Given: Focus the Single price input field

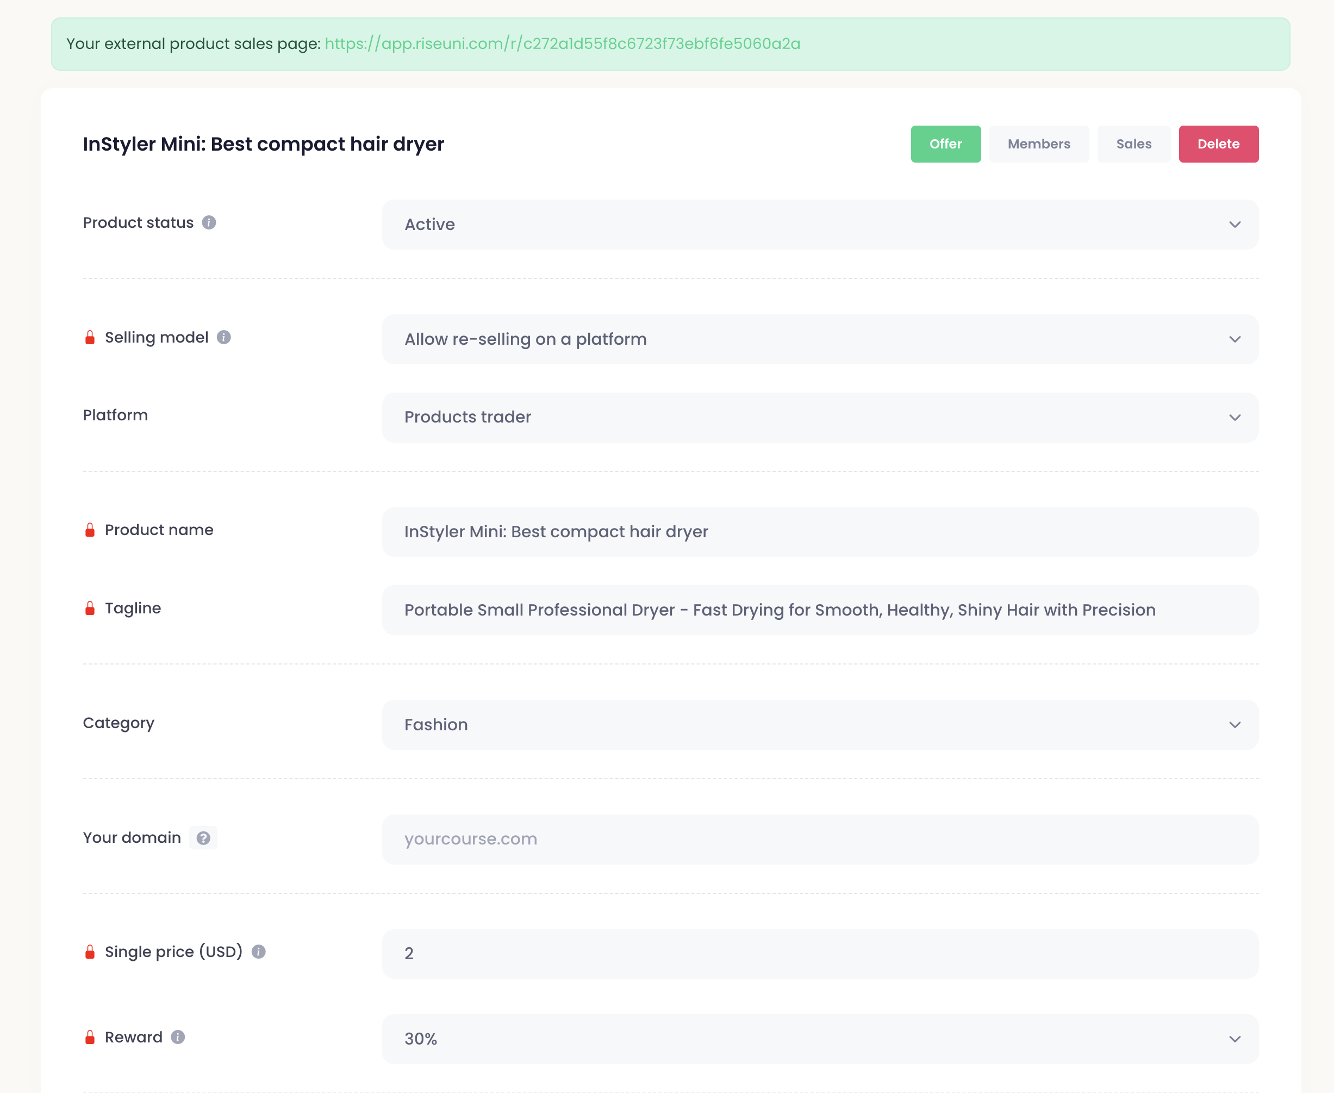Looking at the screenshot, I should tap(819, 954).
